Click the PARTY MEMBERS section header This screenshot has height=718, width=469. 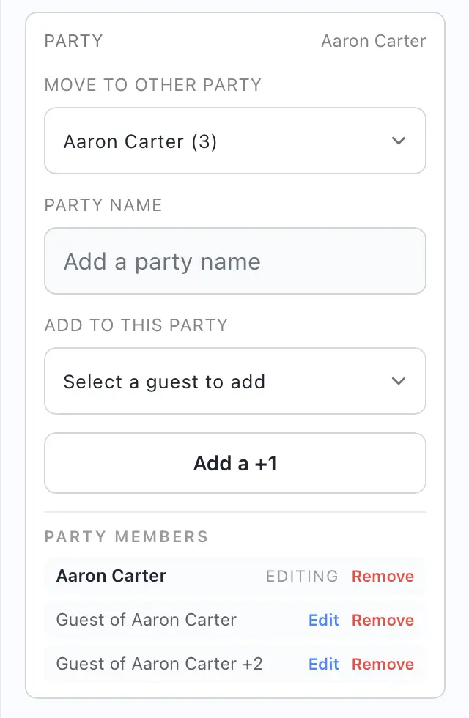click(125, 536)
